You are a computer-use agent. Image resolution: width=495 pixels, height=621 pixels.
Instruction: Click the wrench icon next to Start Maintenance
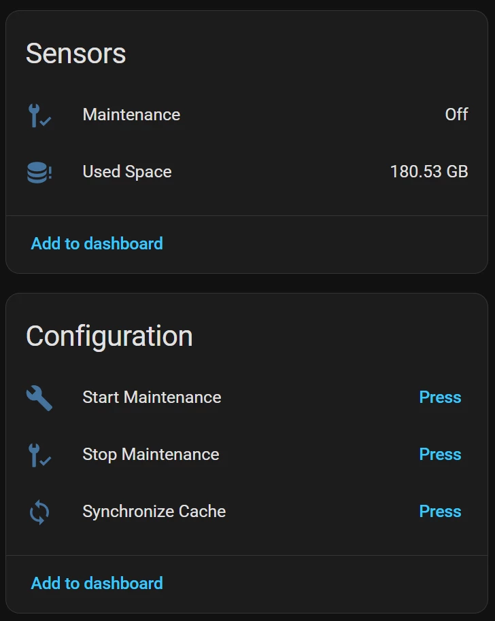pos(39,397)
